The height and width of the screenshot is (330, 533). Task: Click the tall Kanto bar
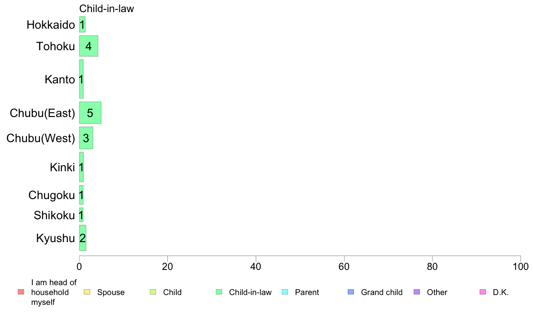click(x=81, y=79)
